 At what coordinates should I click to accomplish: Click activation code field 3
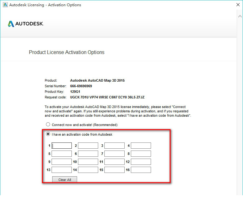tap(114, 146)
